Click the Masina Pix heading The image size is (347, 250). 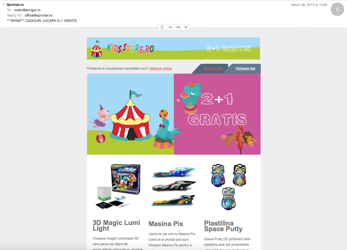point(166,224)
